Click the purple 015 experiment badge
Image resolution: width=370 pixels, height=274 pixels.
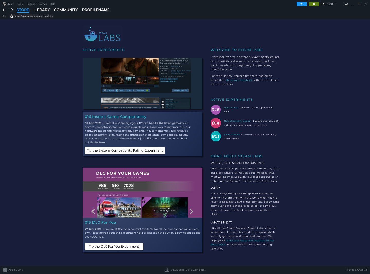[216, 110]
